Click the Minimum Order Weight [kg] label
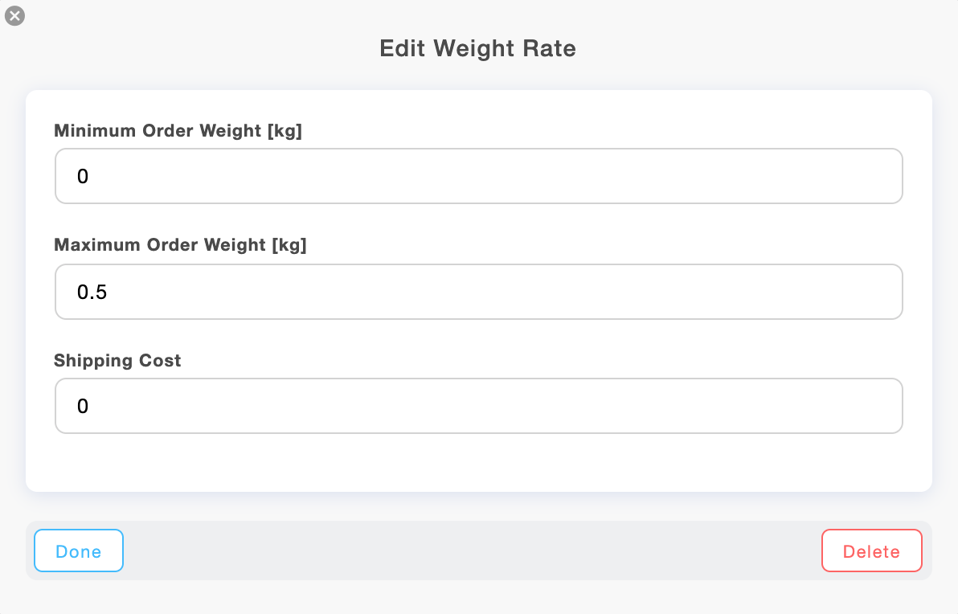 pos(178,130)
